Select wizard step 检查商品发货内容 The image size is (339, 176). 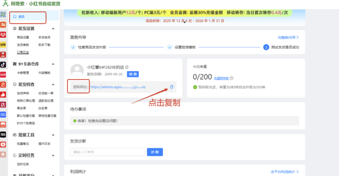pos(88,47)
